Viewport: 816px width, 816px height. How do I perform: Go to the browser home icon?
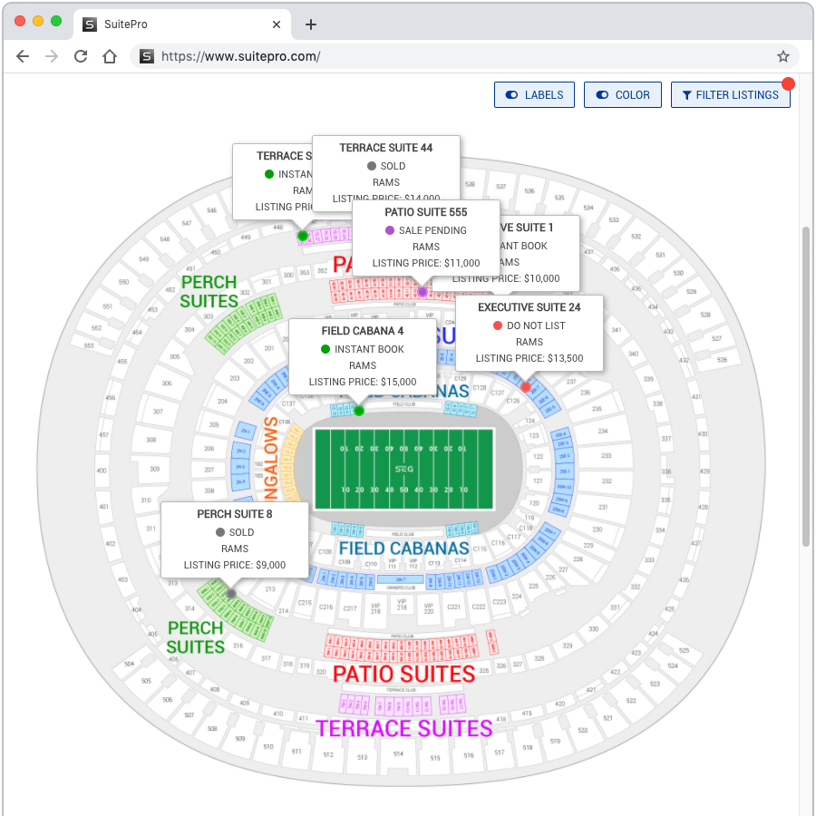pyautogui.click(x=110, y=56)
